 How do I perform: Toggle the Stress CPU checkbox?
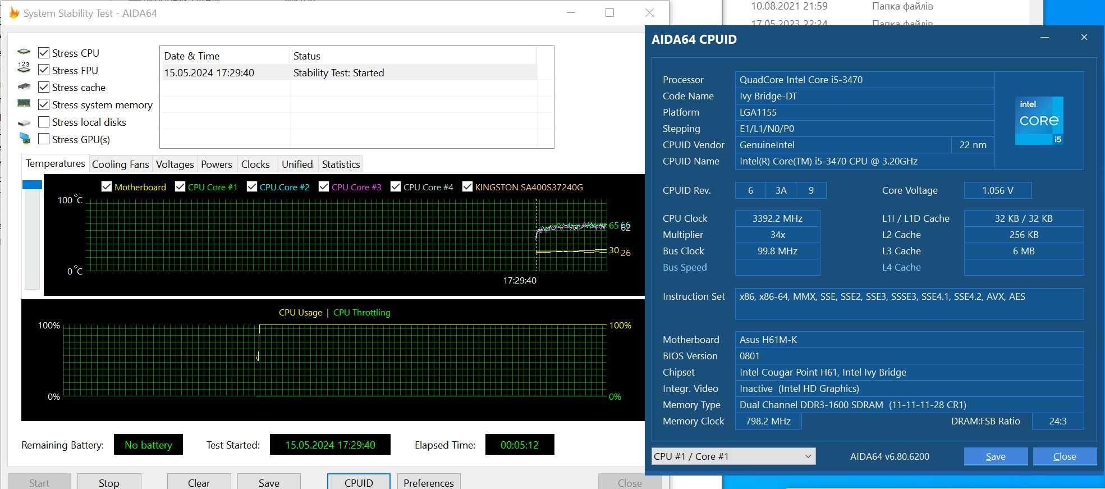pos(44,53)
